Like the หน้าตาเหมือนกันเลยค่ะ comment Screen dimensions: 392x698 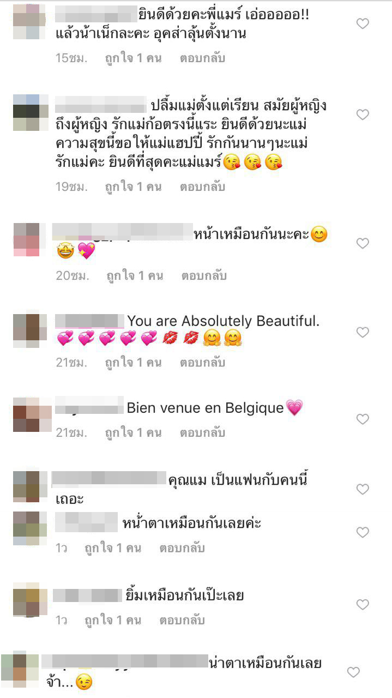[x=363, y=532]
